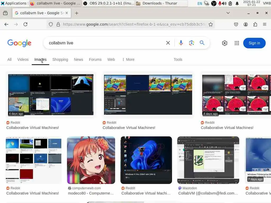Switch to the Forums tab
Image resolution: width=271 pixels, height=203 pixels.
95,59
